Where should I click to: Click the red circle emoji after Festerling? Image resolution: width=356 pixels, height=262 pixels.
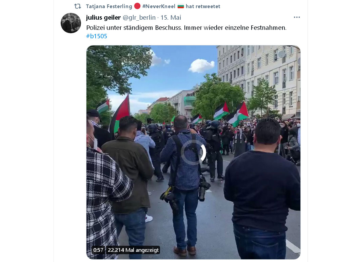[x=137, y=6]
